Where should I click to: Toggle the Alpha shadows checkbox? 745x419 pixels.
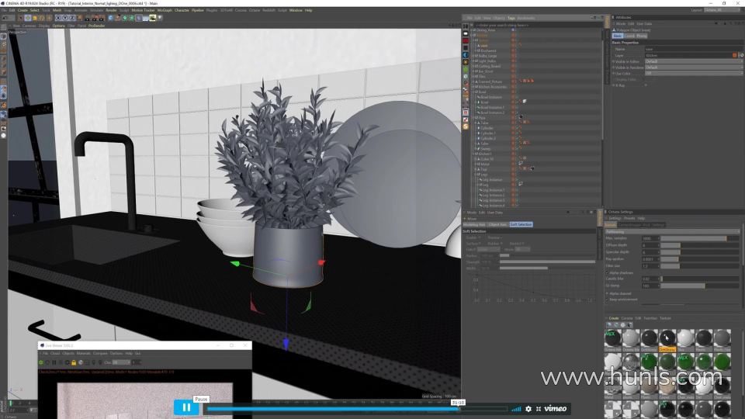[607, 272]
